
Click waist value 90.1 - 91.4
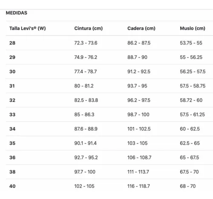85,143
